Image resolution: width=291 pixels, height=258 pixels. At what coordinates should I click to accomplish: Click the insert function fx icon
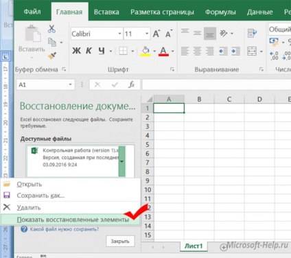(131, 84)
